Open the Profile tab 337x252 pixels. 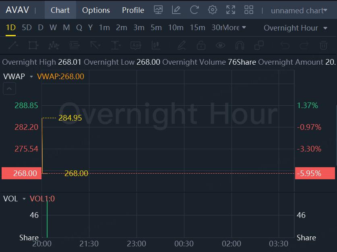(x=133, y=10)
